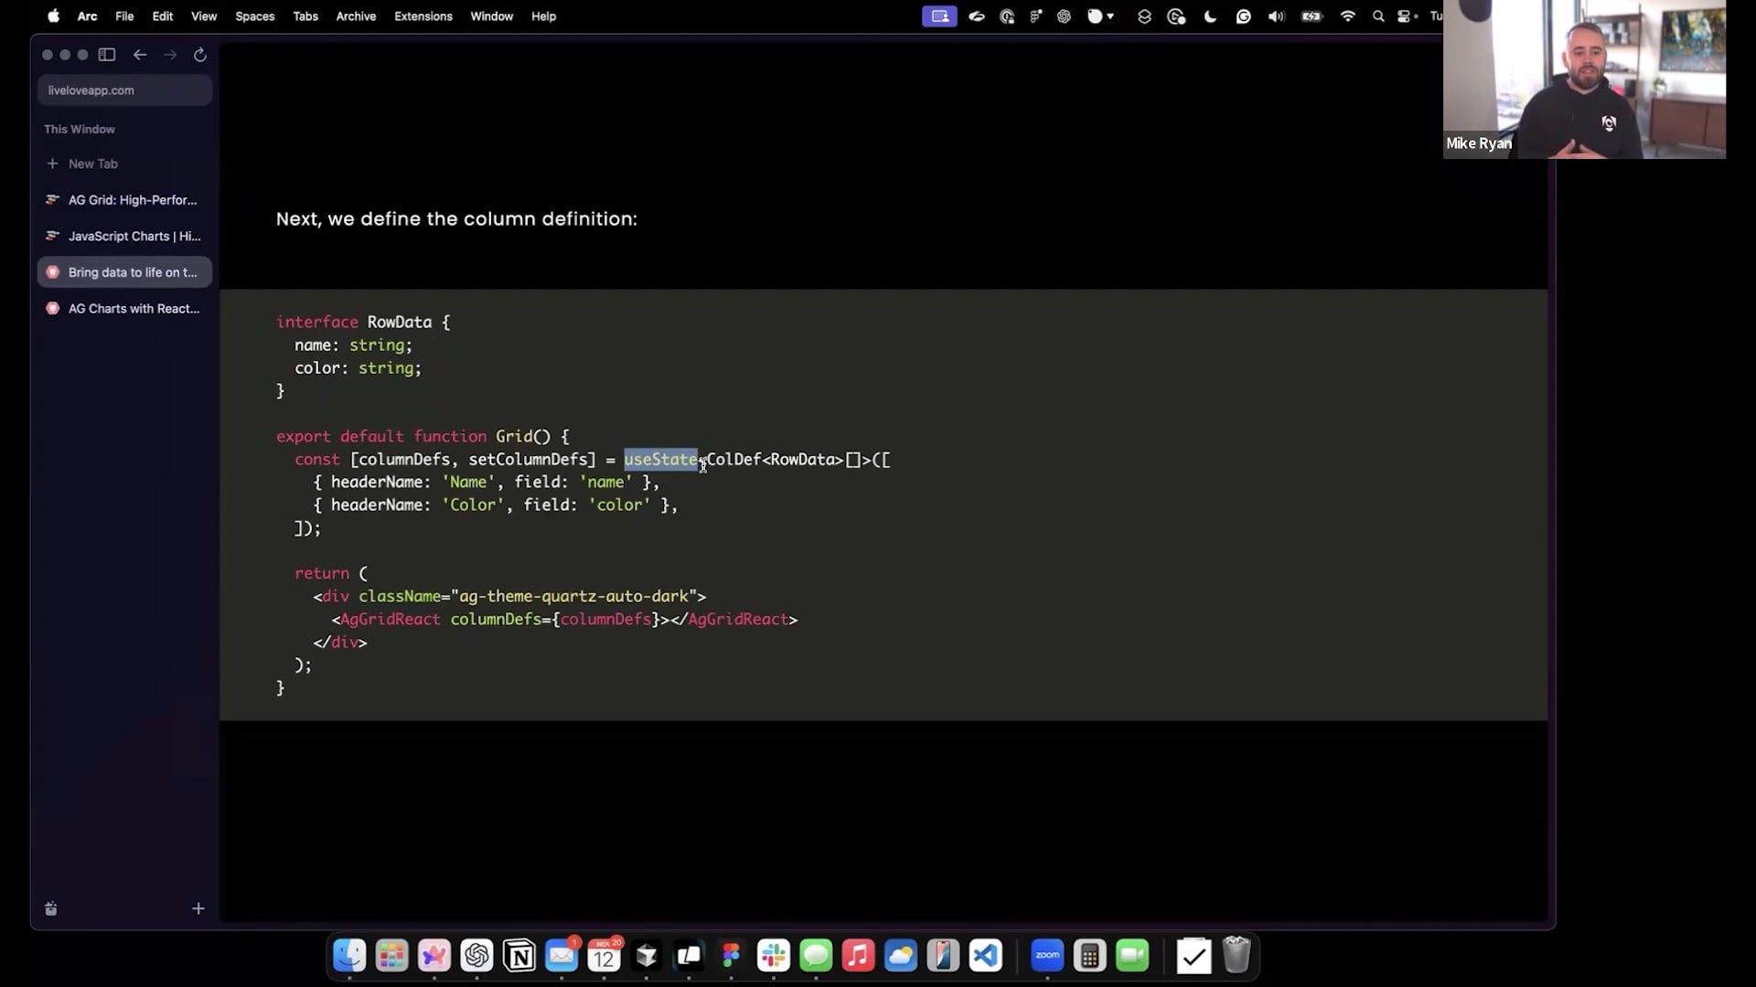The image size is (1756, 987).
Task: Open the volume control in menu bar
Action: click(x=1276, y=16)
